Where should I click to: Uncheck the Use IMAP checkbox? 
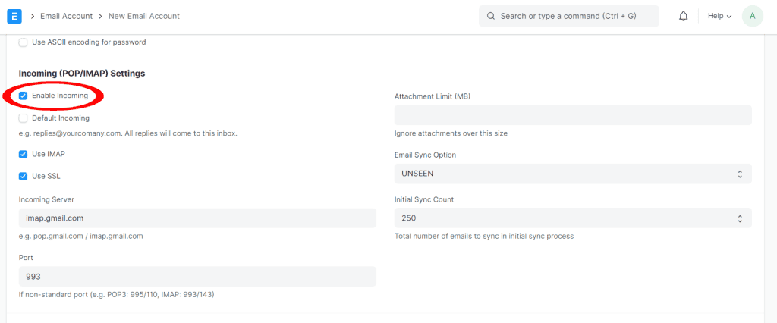point(24,154)
